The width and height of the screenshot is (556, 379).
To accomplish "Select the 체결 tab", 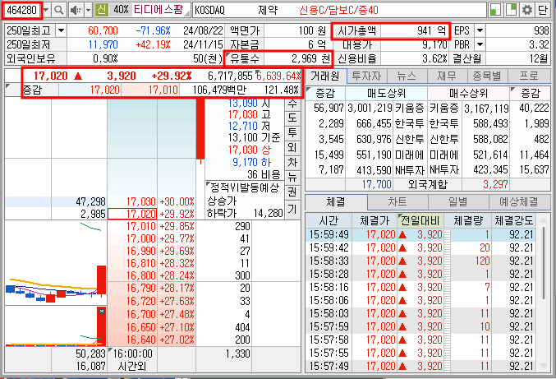I will click(x=336, y=202).
